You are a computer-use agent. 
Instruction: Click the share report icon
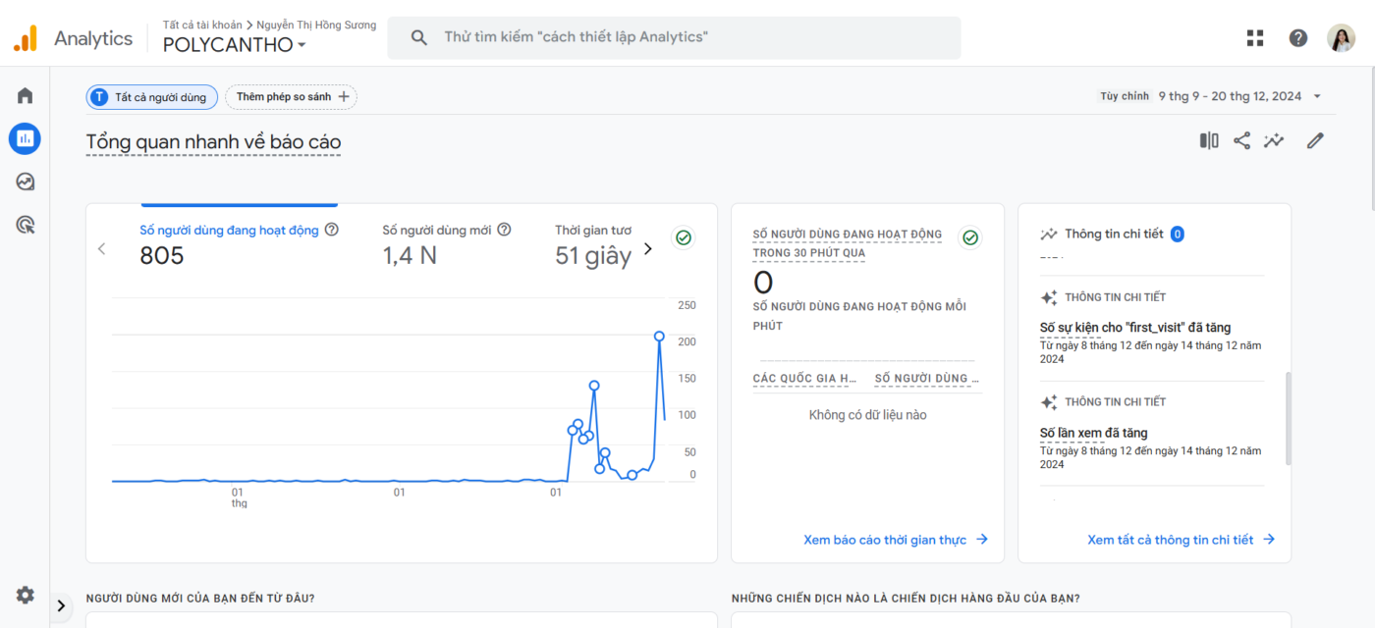(1241, 140)
